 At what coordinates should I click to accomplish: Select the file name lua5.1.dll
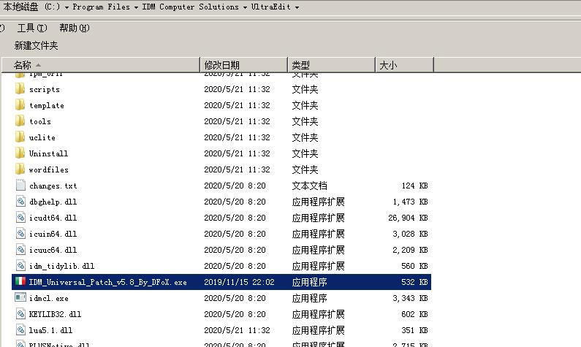click(50, 330)
